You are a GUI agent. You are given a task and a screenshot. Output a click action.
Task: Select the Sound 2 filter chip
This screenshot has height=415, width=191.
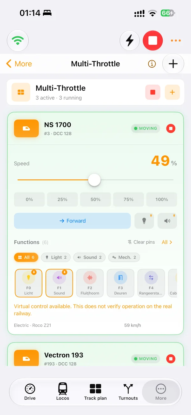89,257
